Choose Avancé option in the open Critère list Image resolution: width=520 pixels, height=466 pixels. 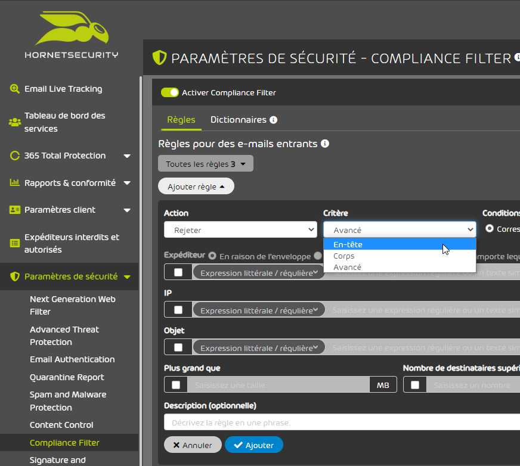(400, 267)
